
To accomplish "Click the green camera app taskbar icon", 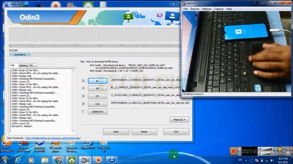I will click(72, 160).
